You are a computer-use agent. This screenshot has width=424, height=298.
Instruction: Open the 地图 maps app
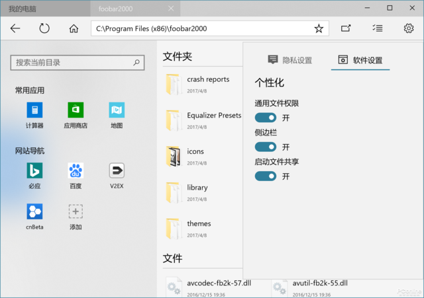coord(117,115)
